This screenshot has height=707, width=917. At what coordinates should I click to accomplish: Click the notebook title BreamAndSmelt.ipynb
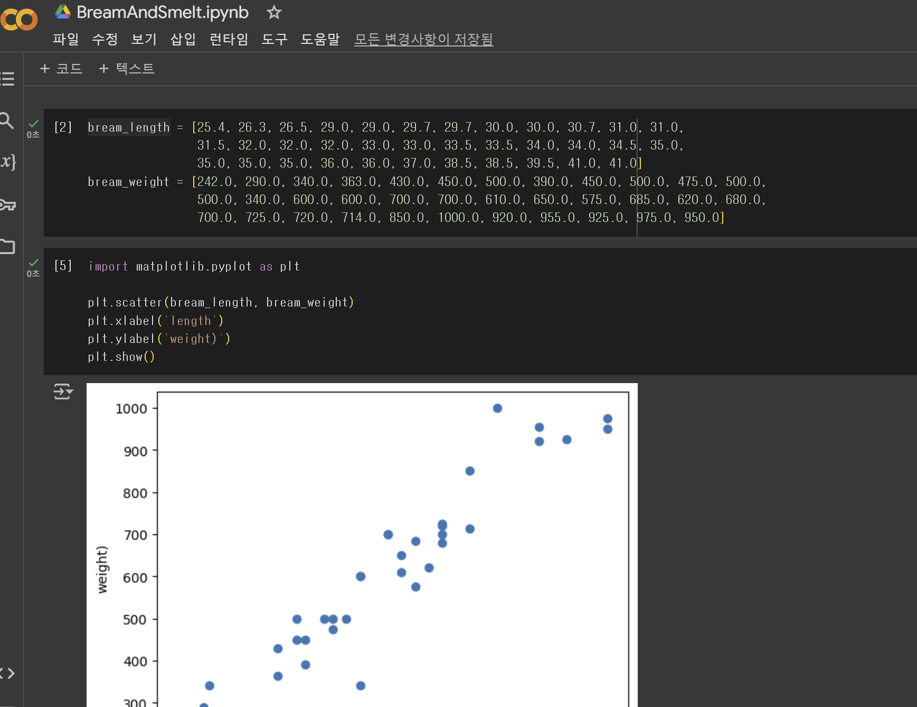[163, 12]
